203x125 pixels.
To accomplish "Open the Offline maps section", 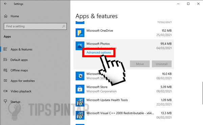I will (19, 70).
